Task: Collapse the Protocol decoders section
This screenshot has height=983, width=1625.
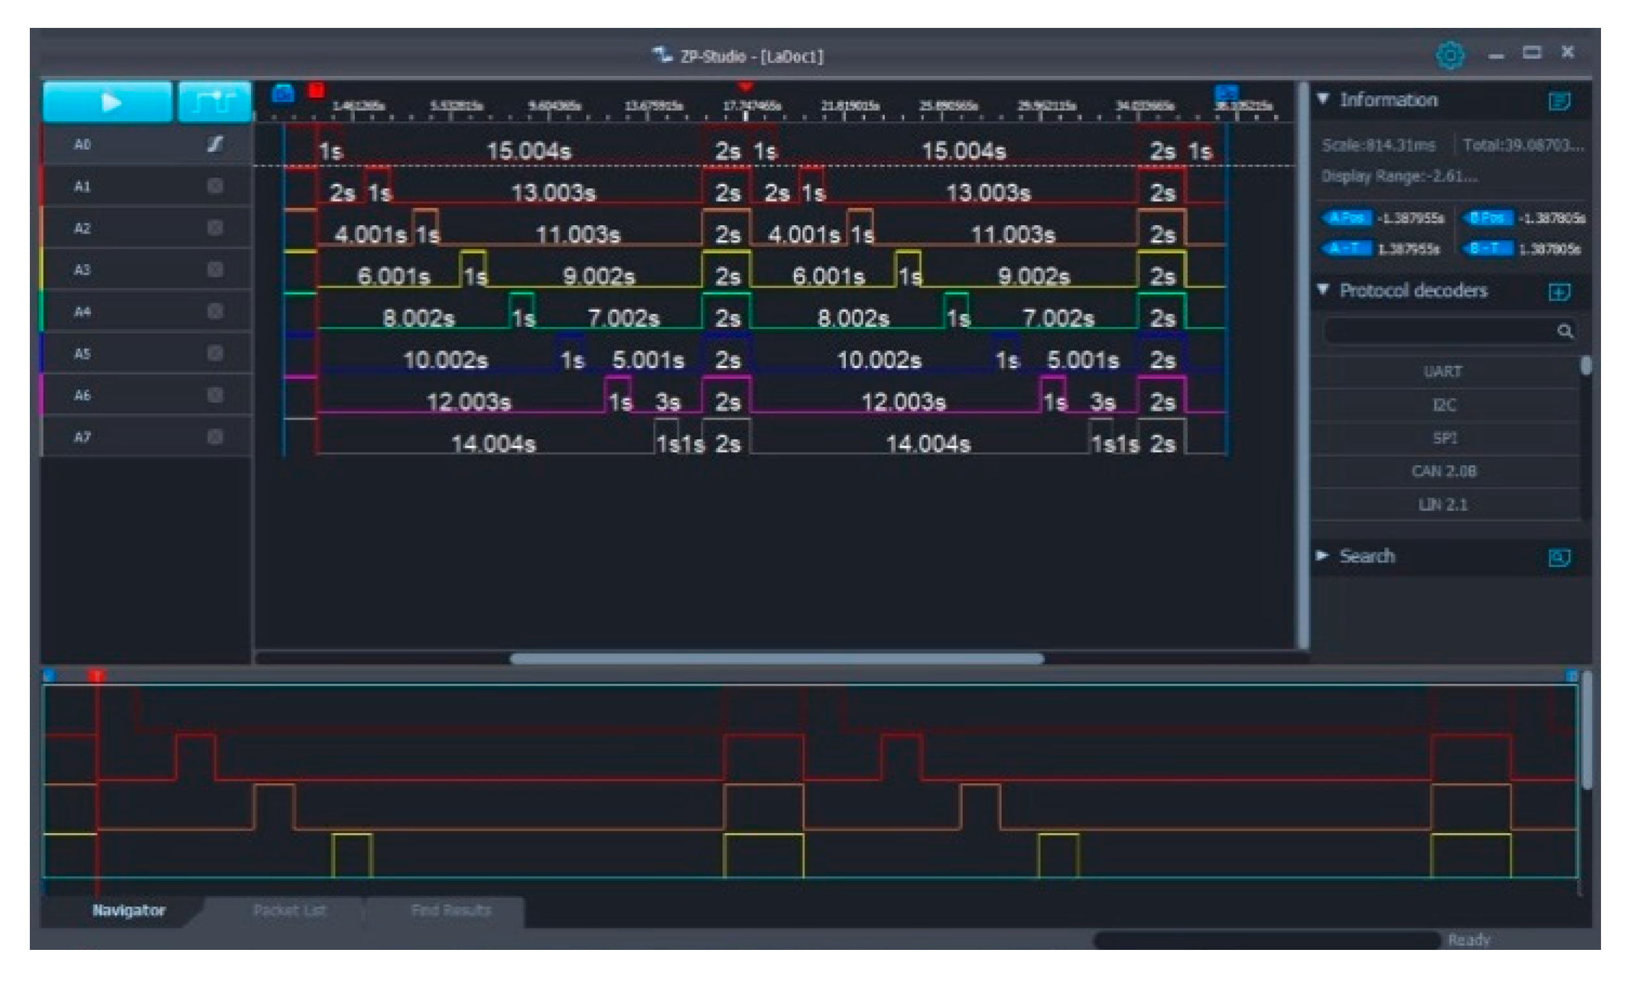Action: 1323,289
